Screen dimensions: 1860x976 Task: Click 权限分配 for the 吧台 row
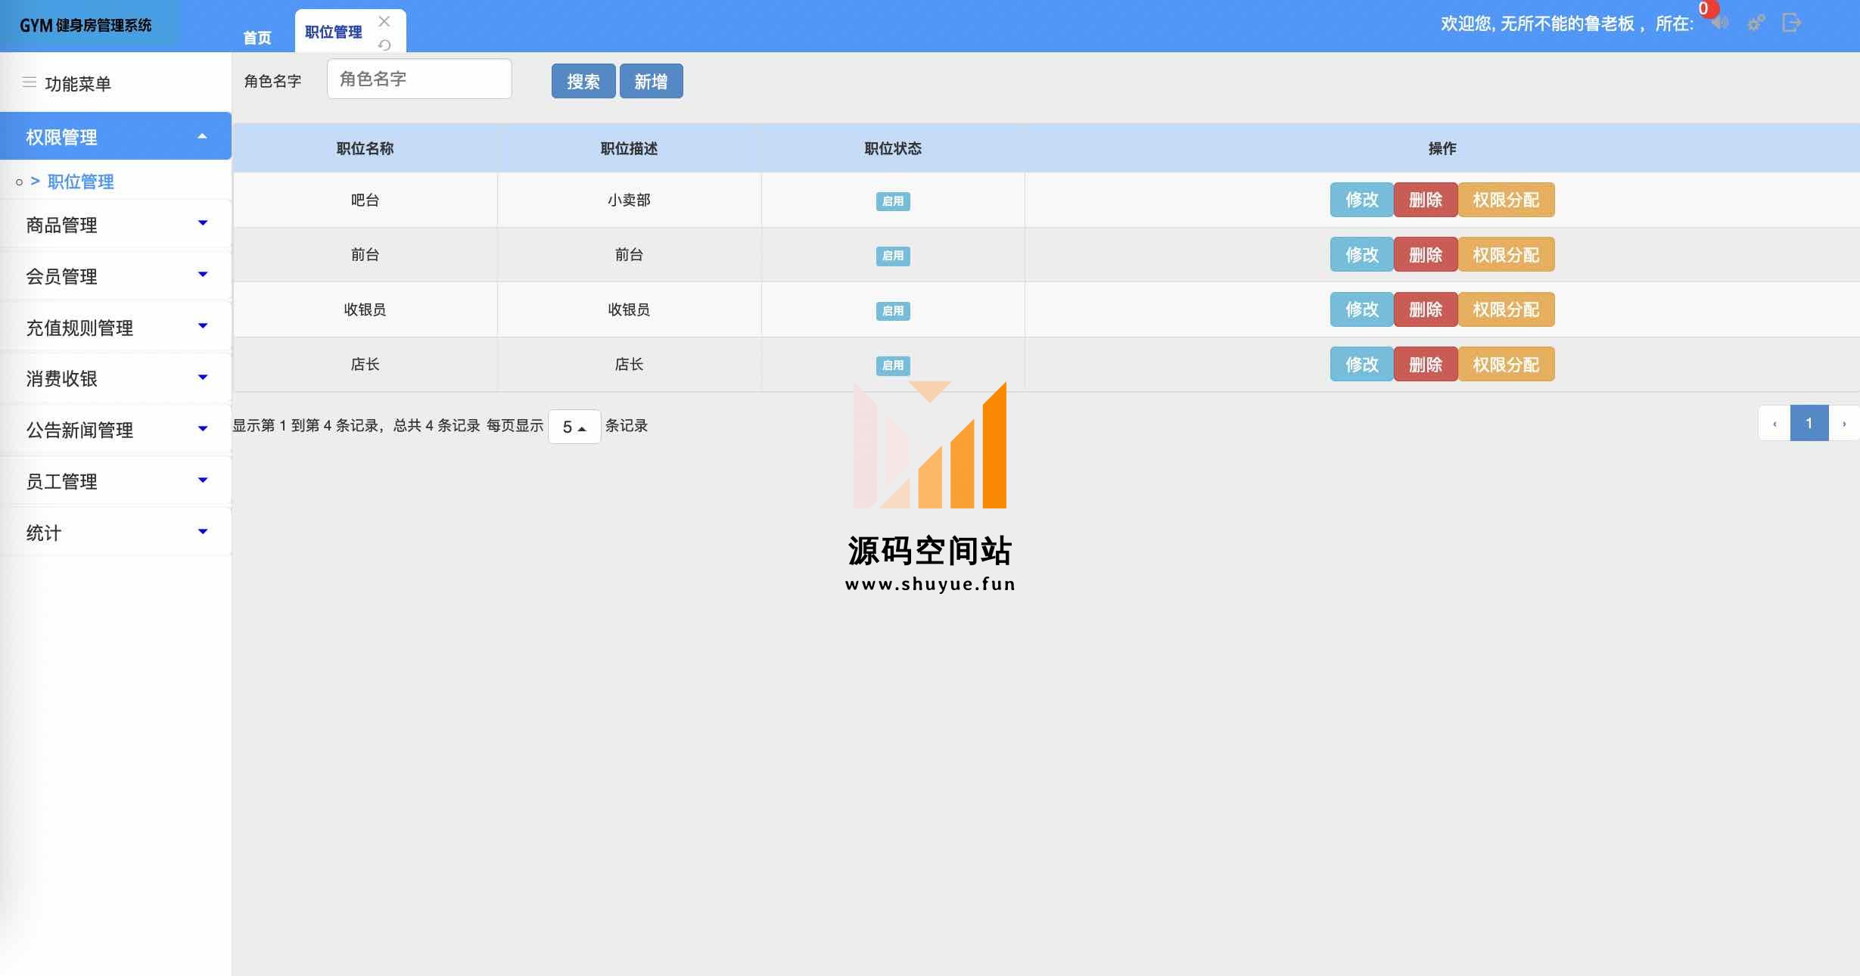pos(1506,200)
